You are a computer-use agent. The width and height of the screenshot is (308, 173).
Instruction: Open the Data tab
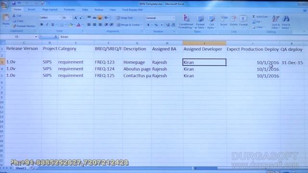point(85,10)
